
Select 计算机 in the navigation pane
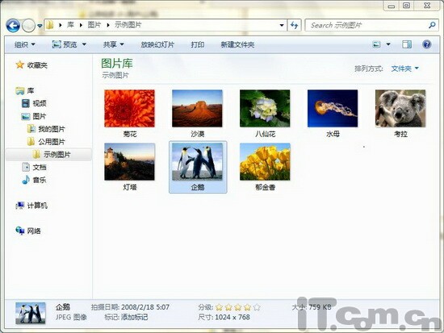tap(31, 206)
